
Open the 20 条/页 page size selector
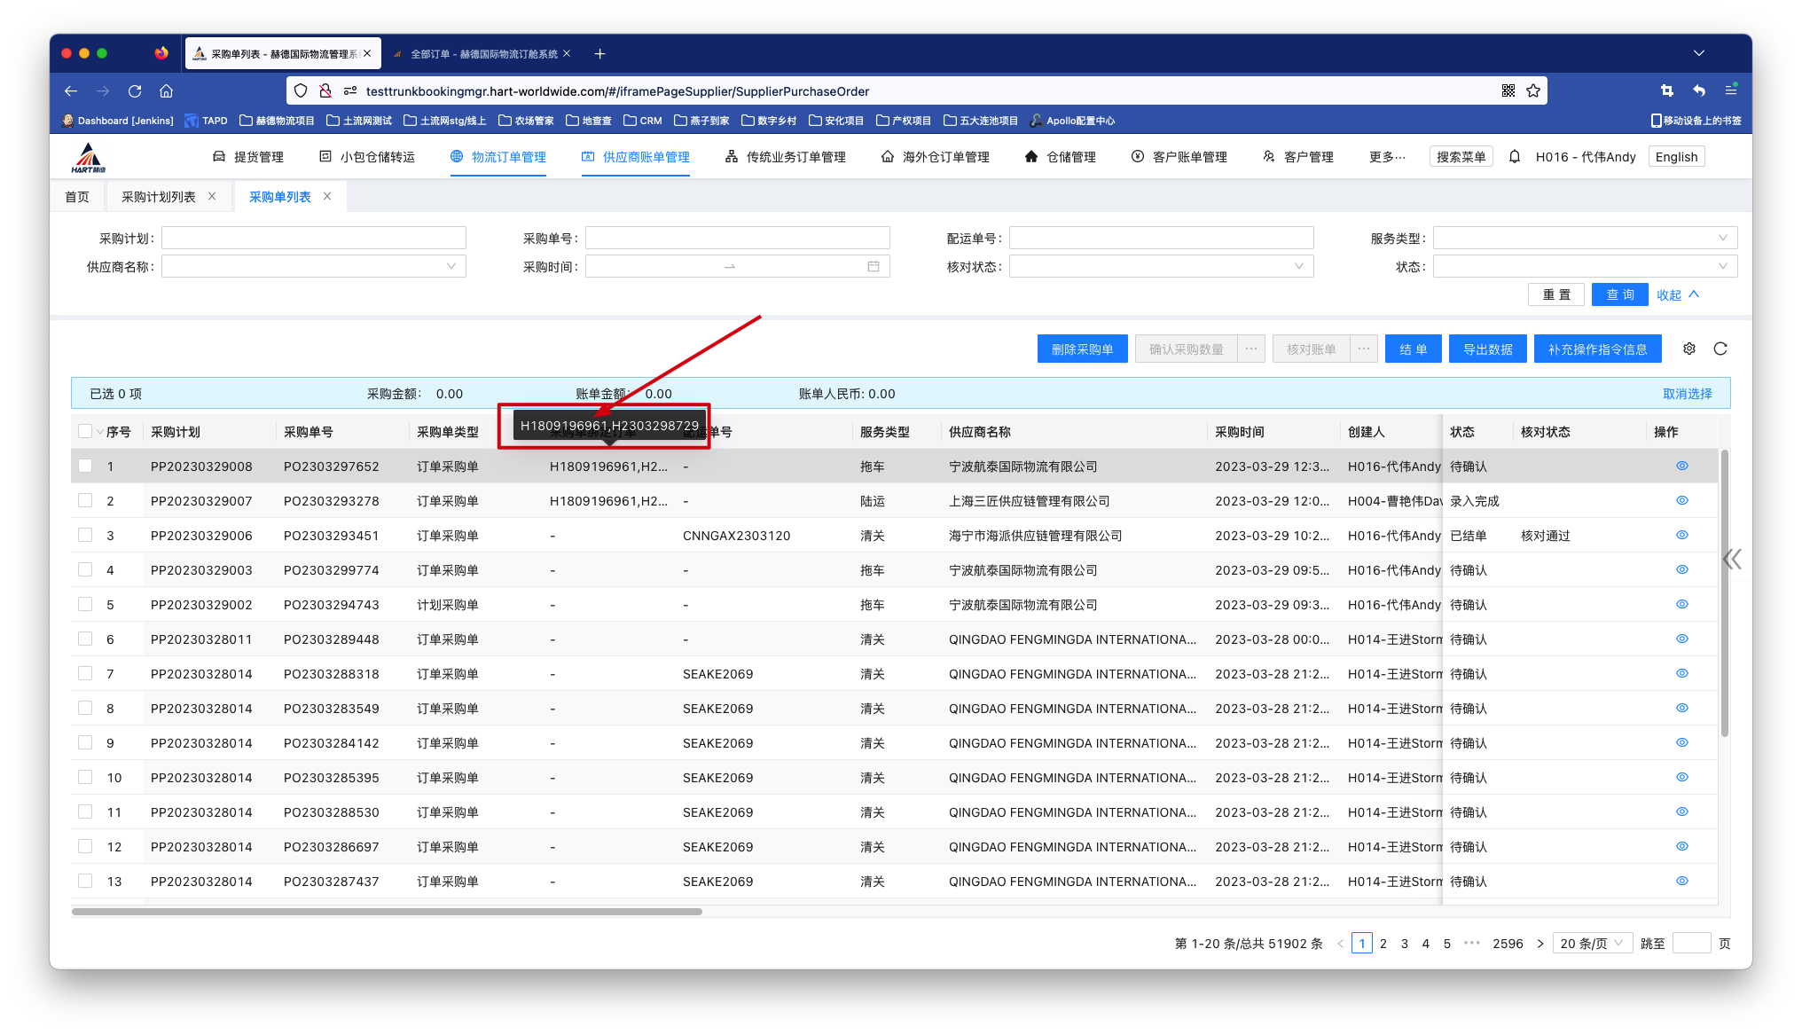coord(1592,943)
